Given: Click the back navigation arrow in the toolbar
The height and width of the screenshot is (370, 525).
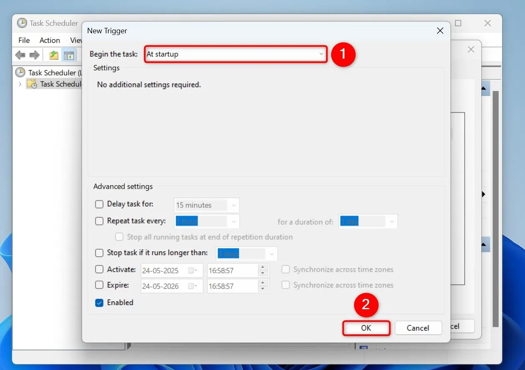Looking at the screenshot, I should coord(20,55).
